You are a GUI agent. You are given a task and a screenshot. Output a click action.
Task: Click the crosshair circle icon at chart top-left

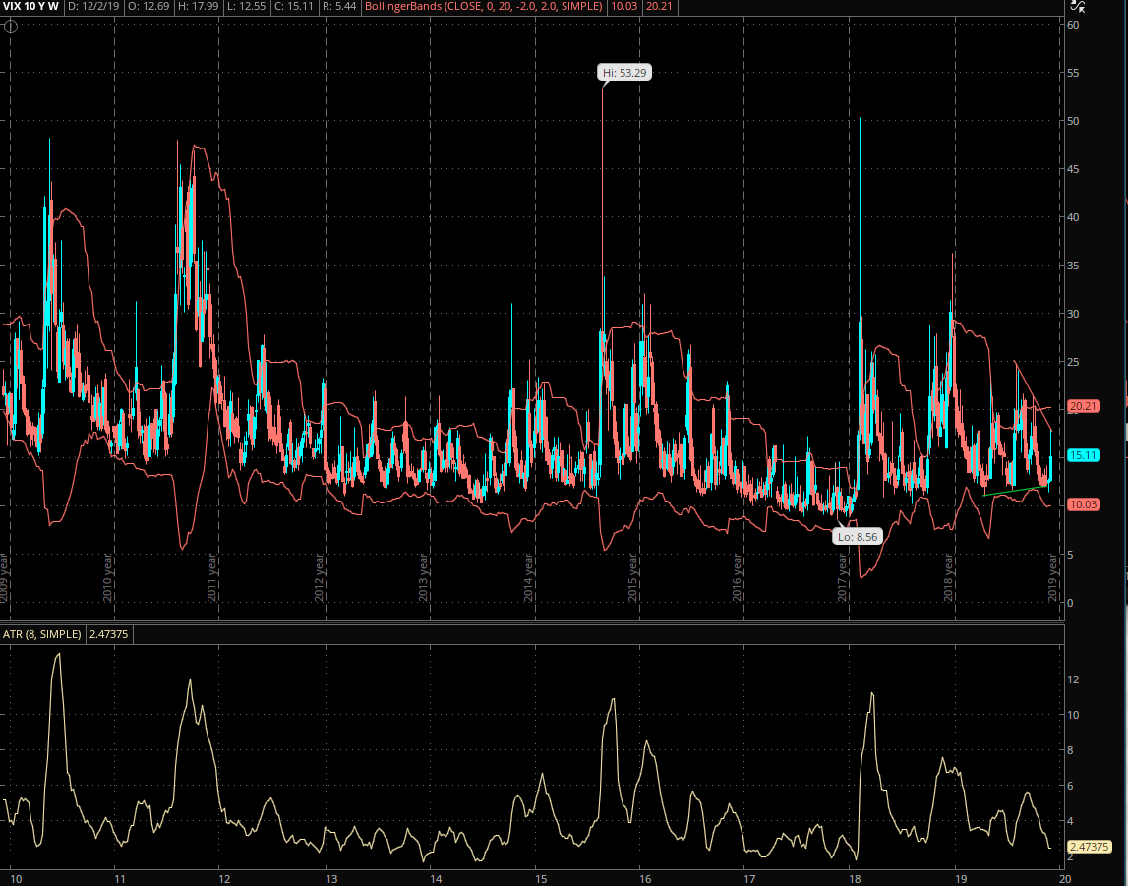[x=11, y=26]
